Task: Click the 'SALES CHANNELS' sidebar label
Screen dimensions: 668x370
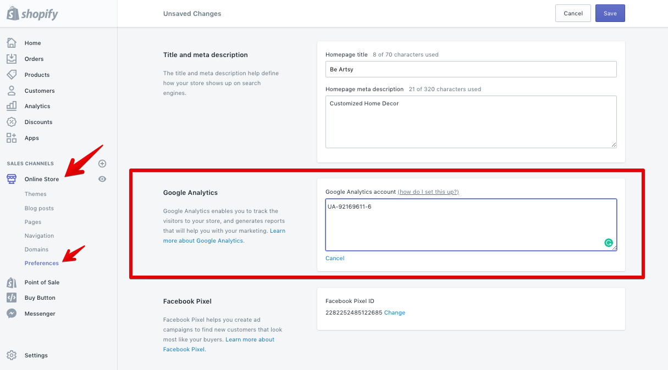Action: coord(30,164)
